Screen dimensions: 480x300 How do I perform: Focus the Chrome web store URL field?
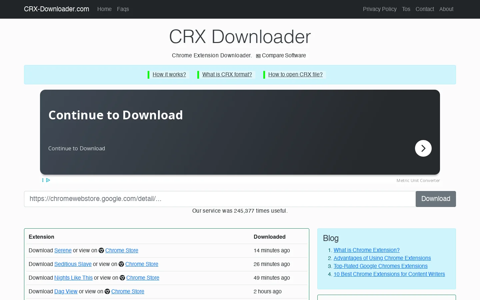pos(220,199)
